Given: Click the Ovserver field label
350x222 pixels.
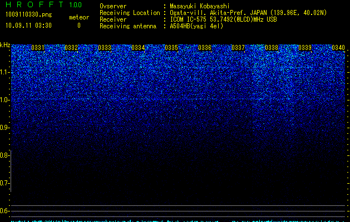Looking at the screenshot, I should coord(113,6).
